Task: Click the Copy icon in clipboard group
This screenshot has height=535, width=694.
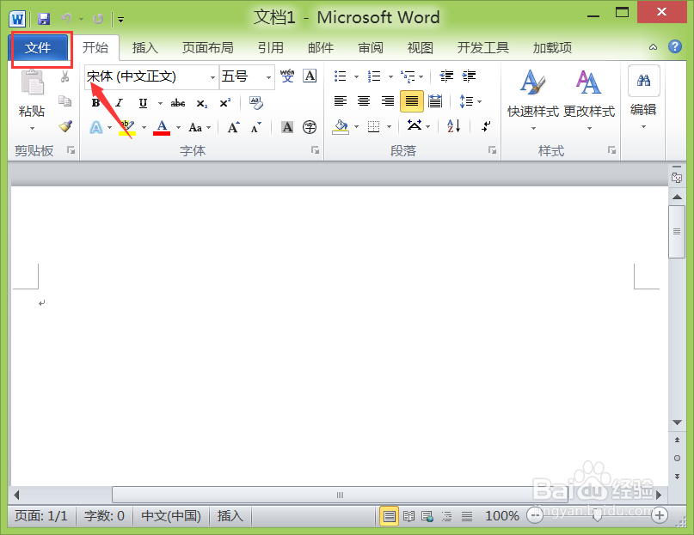Action: [65, 101]
